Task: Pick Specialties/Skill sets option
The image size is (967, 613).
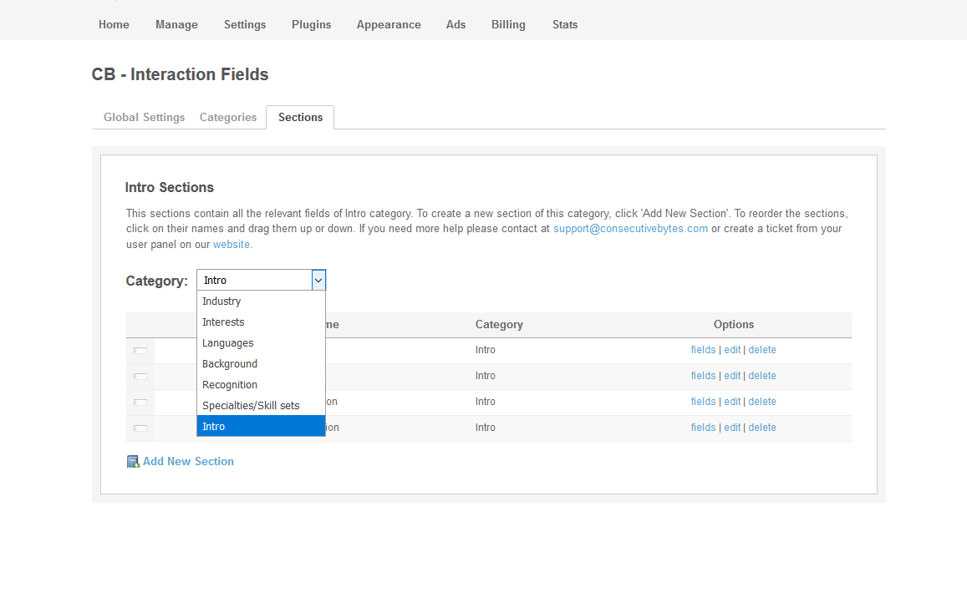Action: 251,406
